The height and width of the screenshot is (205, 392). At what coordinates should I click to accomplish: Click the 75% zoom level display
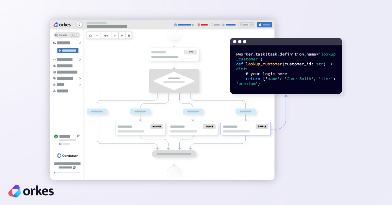point(106,35)
